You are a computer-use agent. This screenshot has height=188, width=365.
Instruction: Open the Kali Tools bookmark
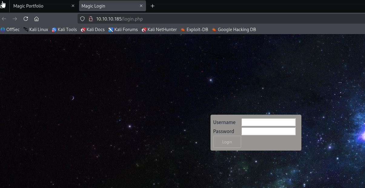[x=64, y=30]
